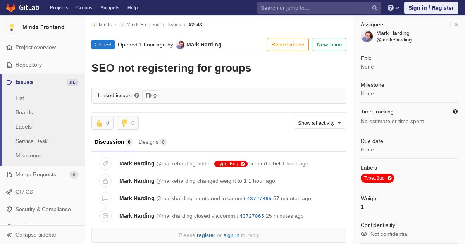Image resolution: width=465 pixels, height=244 pixels.
Task: Click the Minds Frontend project lightbulb avatar
Action: tap(12, 27)
